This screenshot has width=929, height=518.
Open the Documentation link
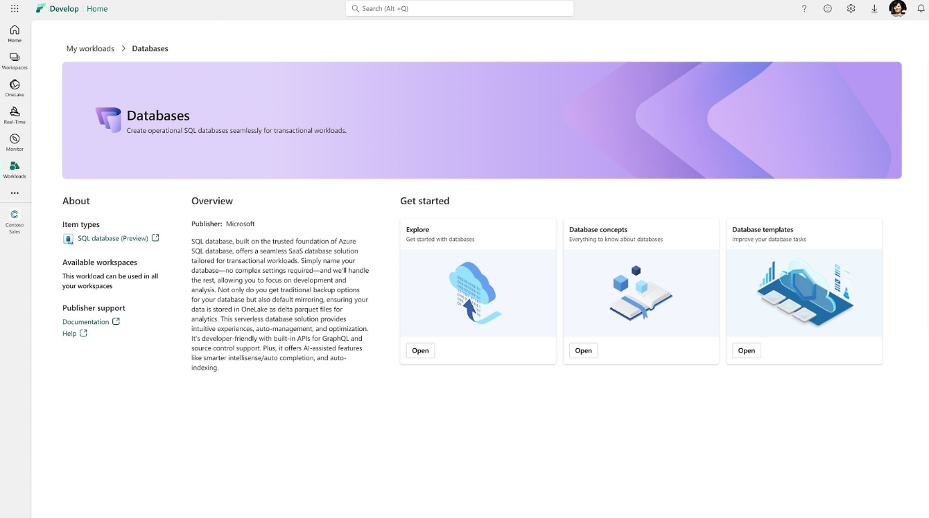(86, 322)
